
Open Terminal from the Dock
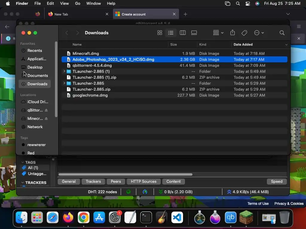(146, 217)
